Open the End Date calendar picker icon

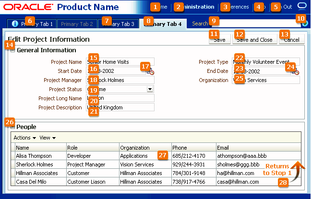click(x=295, y=71)
